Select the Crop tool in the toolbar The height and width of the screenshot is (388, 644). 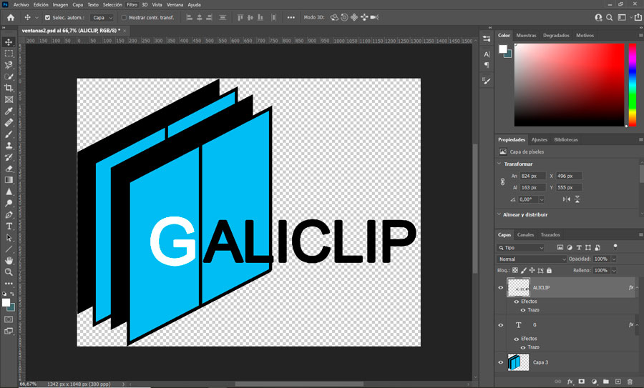9,88
